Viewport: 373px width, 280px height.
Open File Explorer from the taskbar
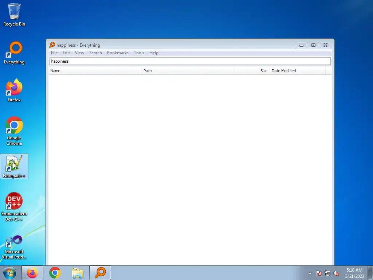[78, 273]
